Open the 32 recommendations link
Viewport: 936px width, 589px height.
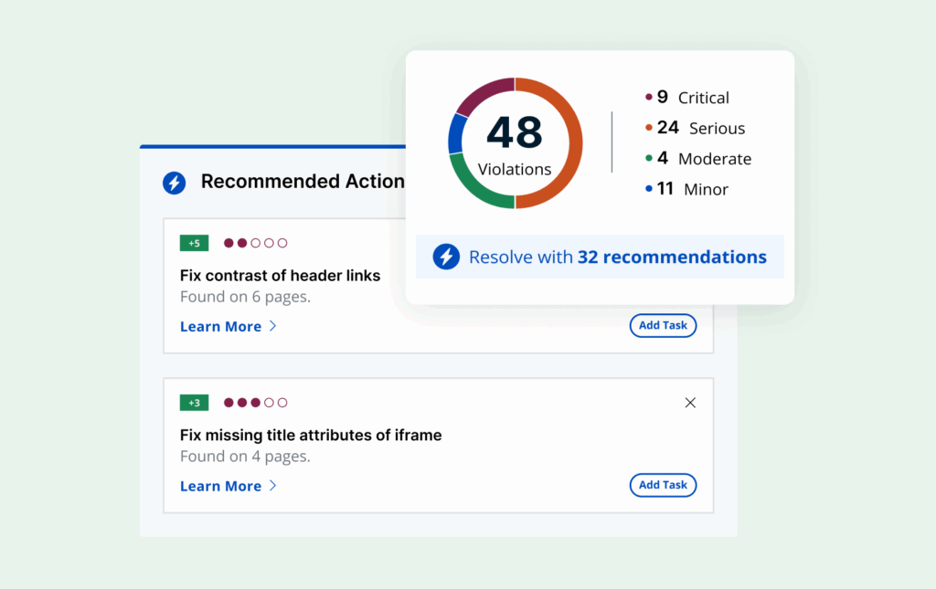pyautogui.click(x=672, y=257)
